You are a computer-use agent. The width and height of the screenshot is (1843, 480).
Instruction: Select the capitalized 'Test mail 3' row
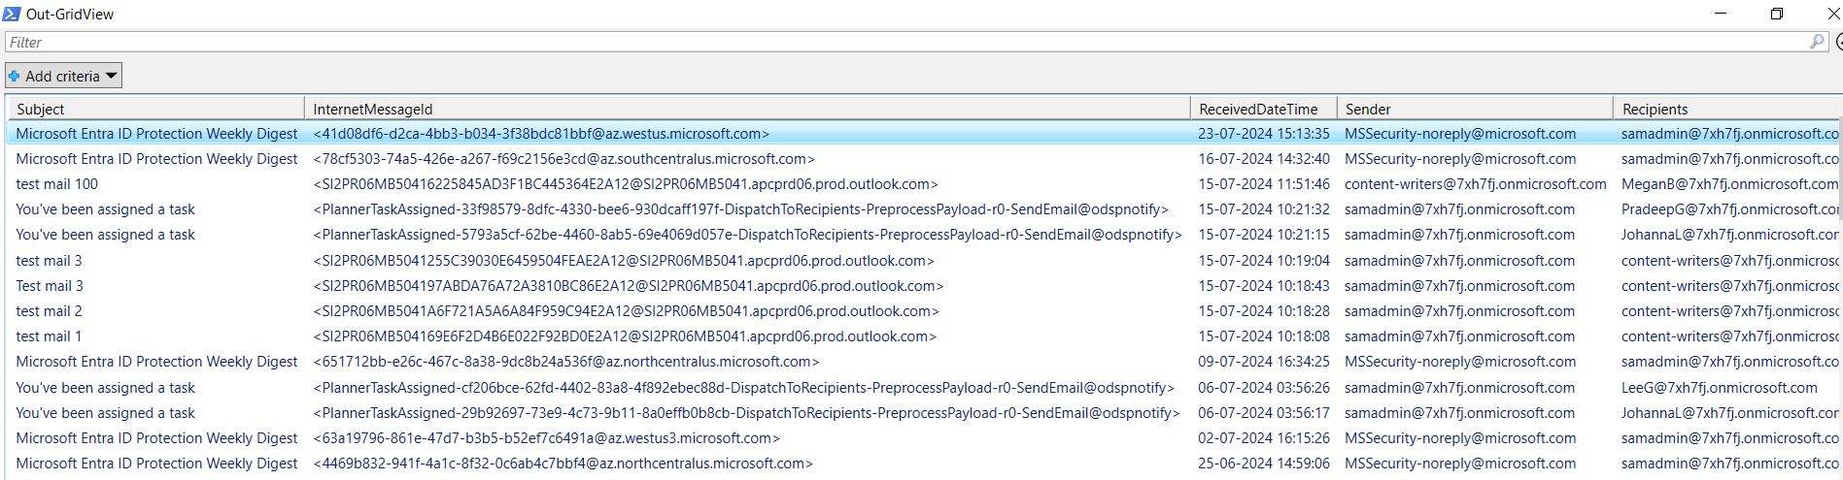[923, 286]
